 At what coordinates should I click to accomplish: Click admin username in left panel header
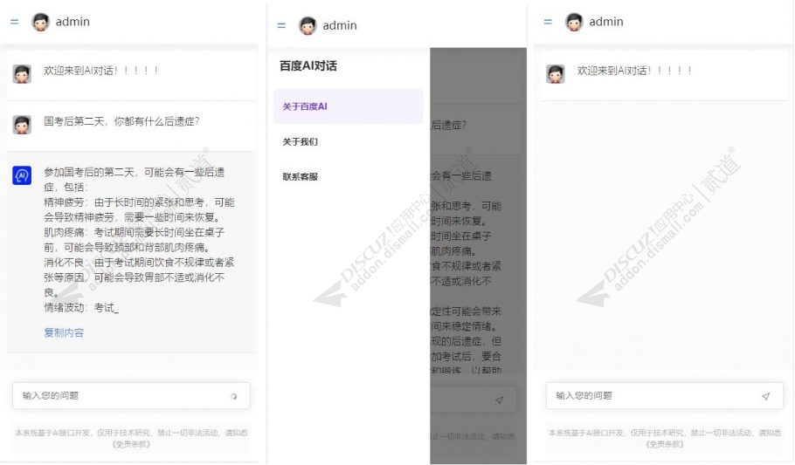(x=73, y=22)
